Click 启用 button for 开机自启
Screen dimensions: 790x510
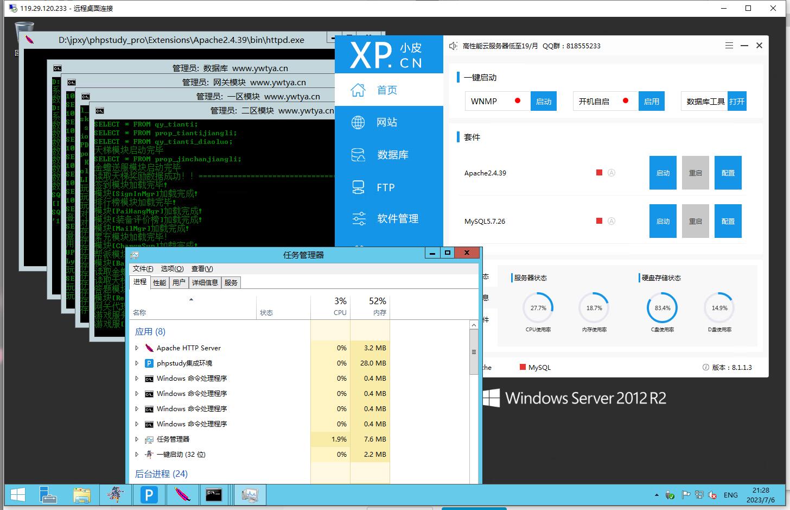pos(652,101)
